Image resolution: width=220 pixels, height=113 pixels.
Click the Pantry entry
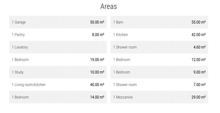tap(58, 35)
